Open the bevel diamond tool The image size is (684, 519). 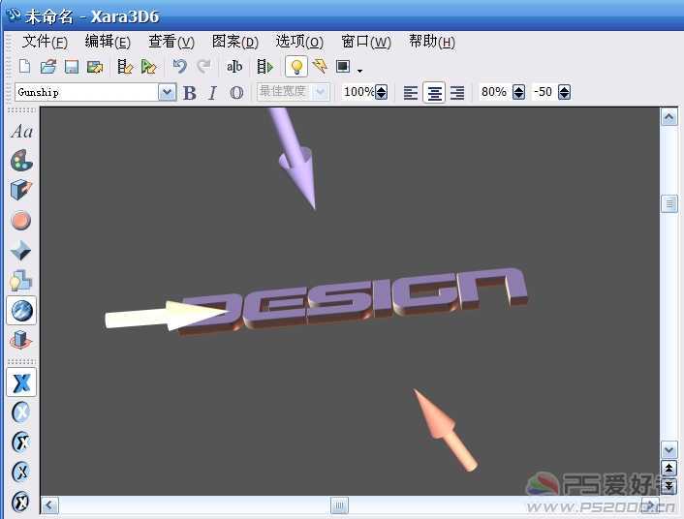click(x=21, y=251)
